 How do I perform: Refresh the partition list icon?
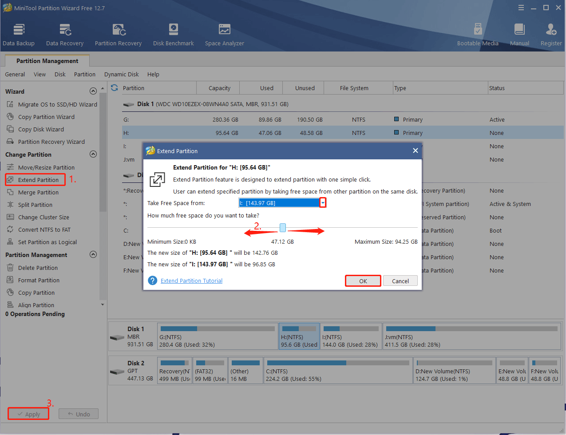pyautogui.click(x=115, y=88)
